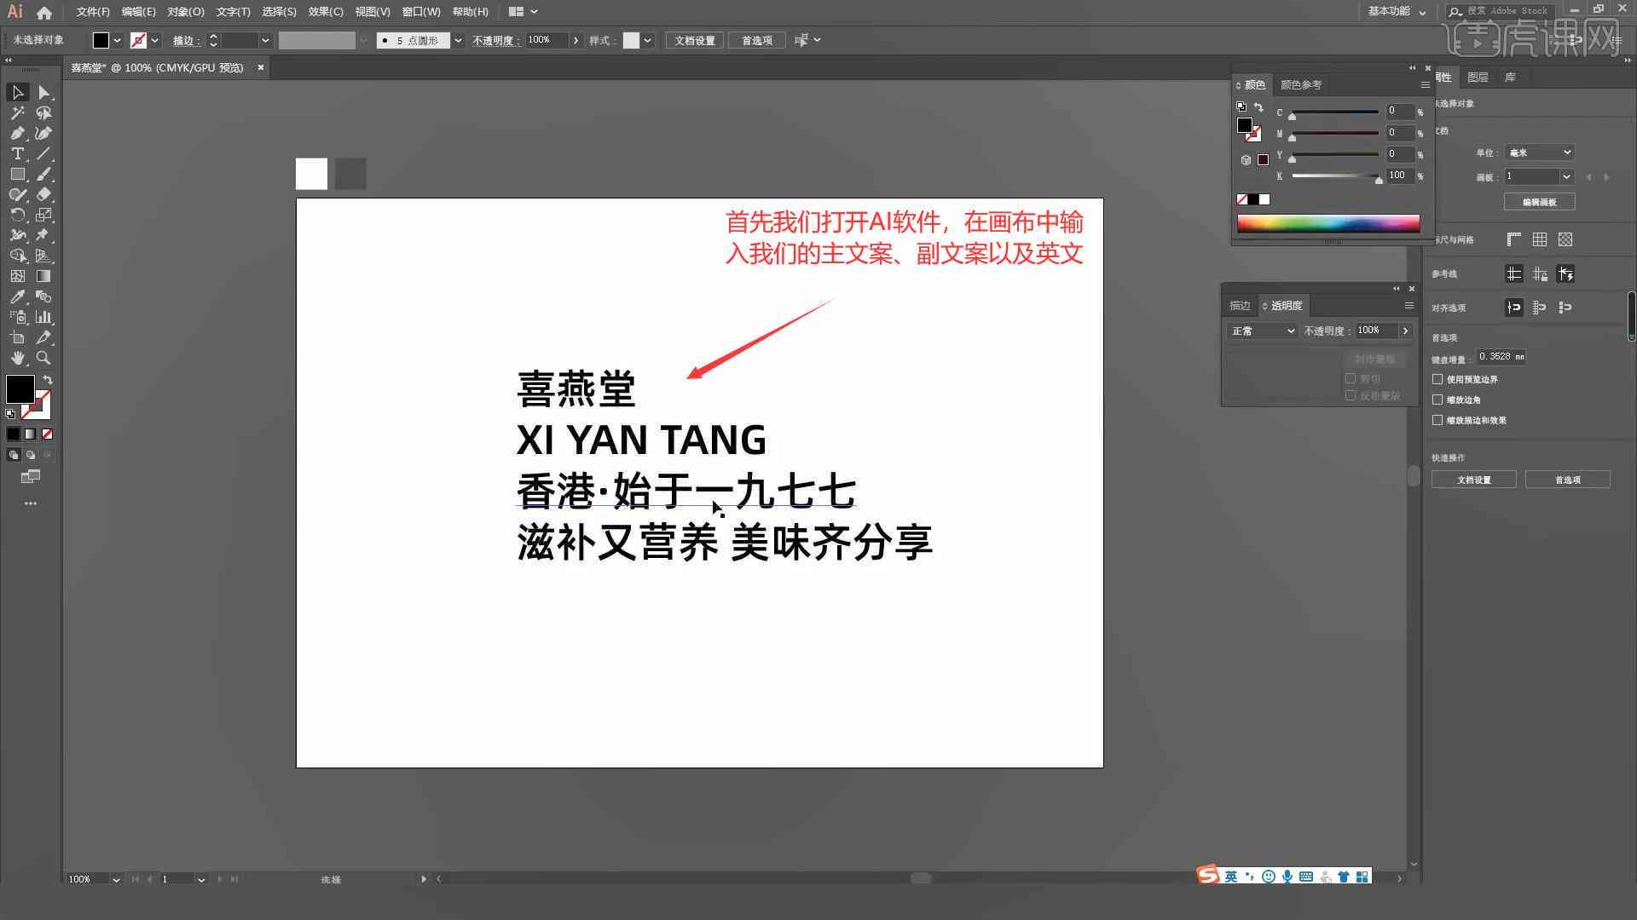Select the Eyedropper tool

coord(17,296)
